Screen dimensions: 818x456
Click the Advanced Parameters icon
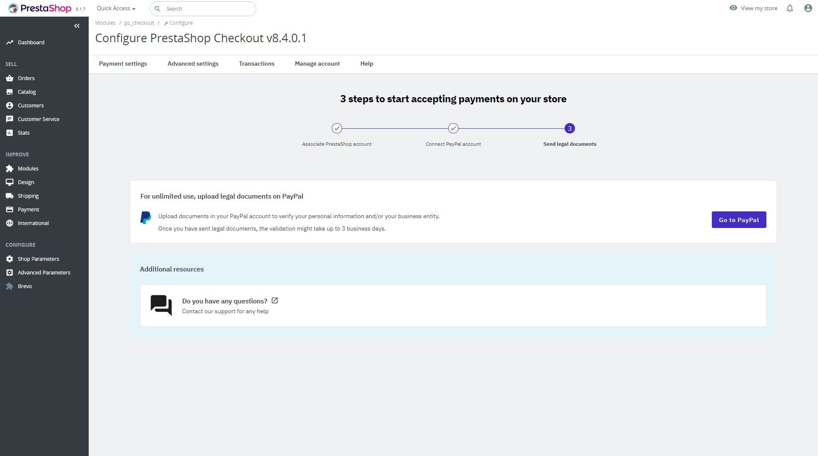point(9,273)
